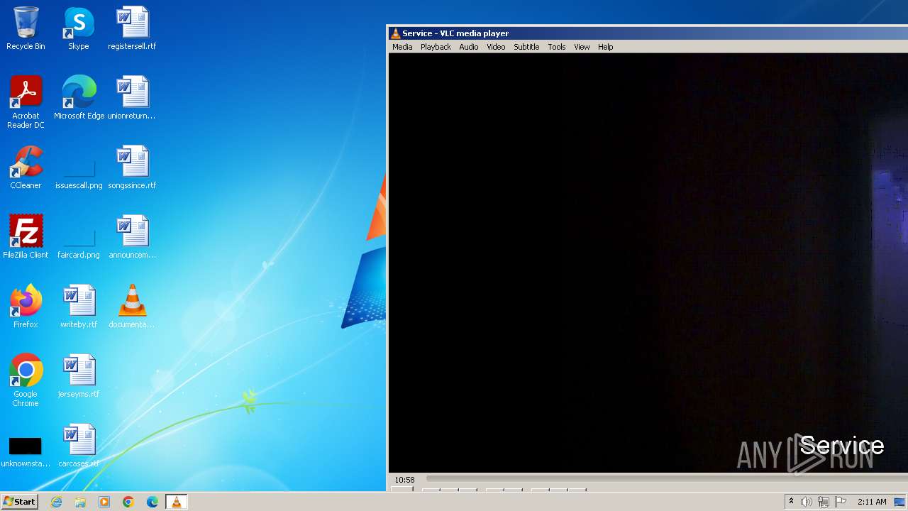Select the unknownsta... black thumbnail file
The image size is (908, 511).
click(26, 451)
